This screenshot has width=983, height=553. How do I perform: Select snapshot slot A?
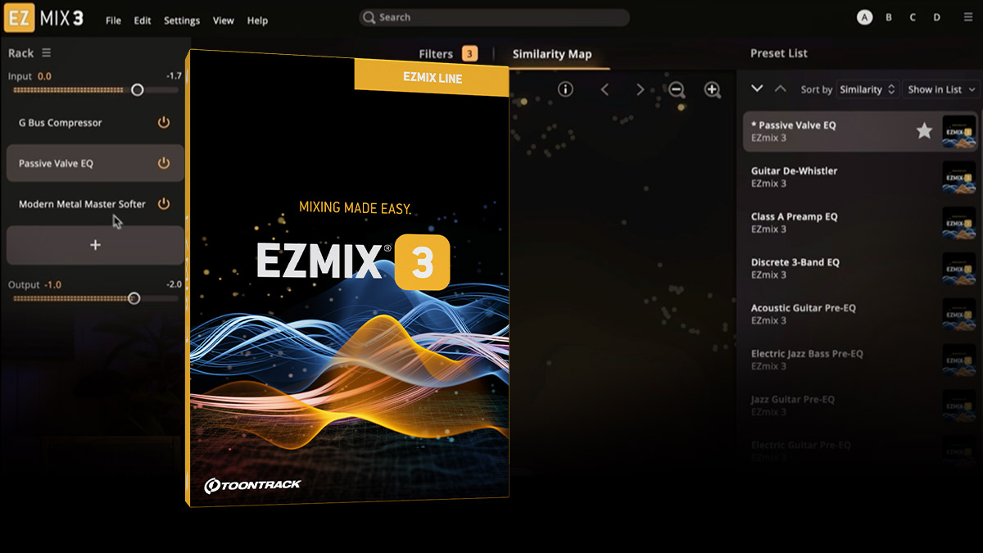click(x=864, y=17)
